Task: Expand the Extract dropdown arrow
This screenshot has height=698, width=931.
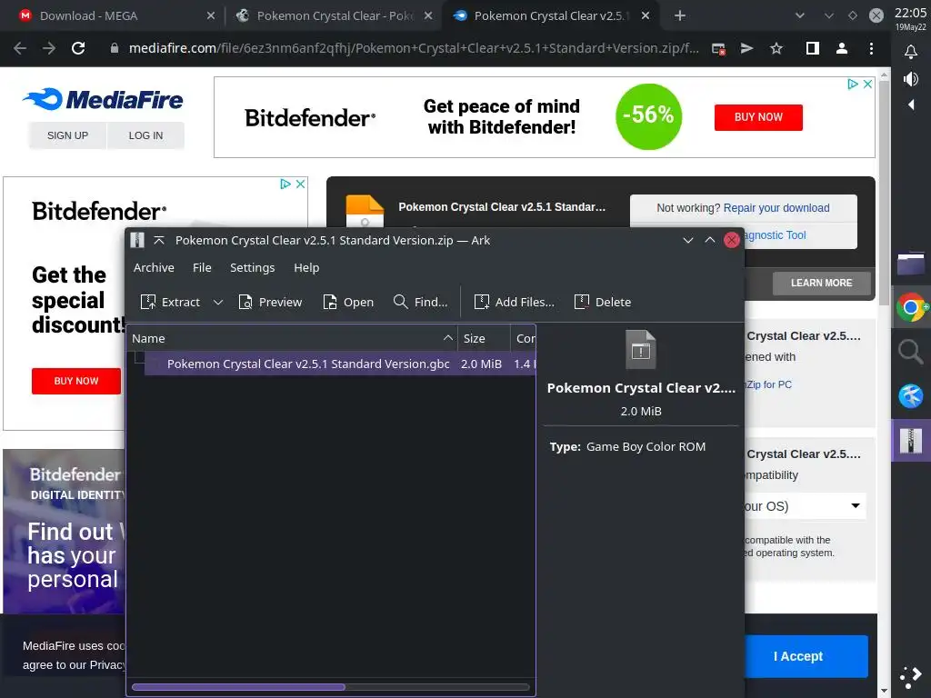Action: click(218, 302)
